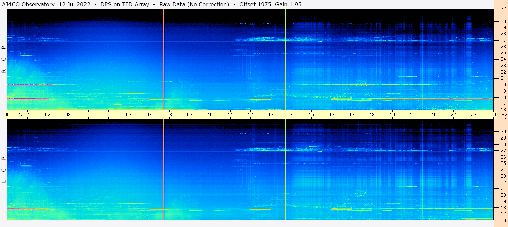The width and height of the screenshot is (508, 227).
Task: Click the 19 MHz tick in the LCP panel
Action: pos(503,201)
